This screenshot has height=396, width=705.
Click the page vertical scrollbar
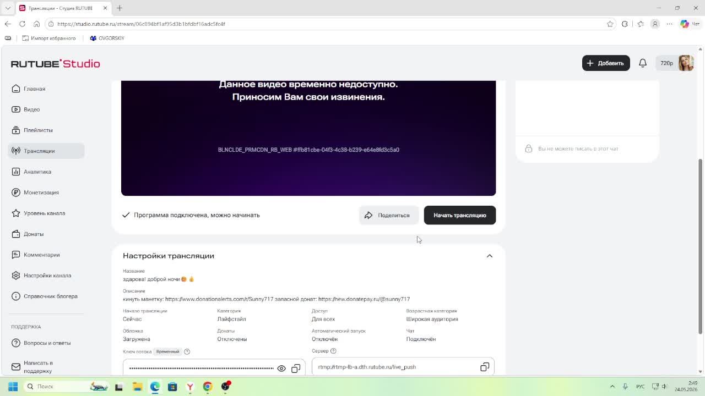701,246
